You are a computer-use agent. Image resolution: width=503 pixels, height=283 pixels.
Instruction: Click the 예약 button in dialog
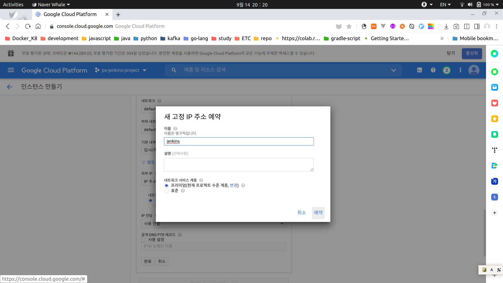pos(318,213)
